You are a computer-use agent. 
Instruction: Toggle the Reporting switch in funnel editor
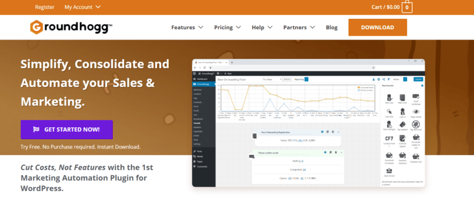pos(307,79)
